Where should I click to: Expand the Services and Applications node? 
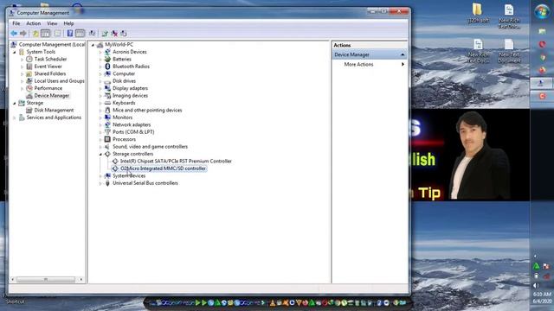pos(15,117)
